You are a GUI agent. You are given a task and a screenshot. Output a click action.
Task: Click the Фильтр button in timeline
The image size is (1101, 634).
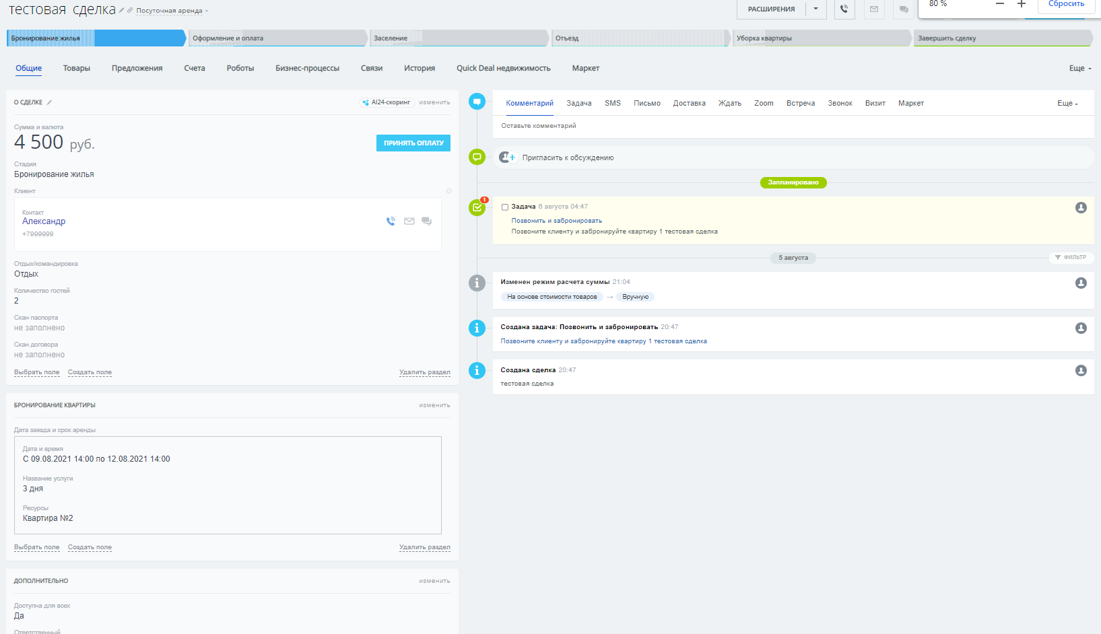(1071, 258)
